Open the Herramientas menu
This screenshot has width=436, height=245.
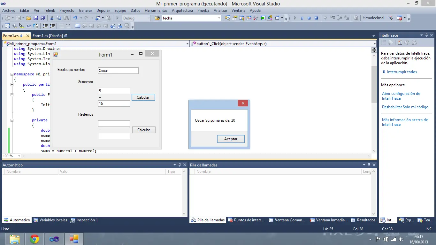point(156,10)
